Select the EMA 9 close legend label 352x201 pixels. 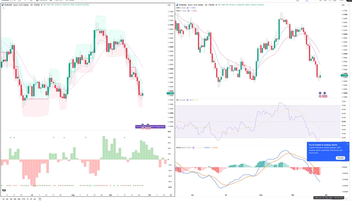click(181, 8)
